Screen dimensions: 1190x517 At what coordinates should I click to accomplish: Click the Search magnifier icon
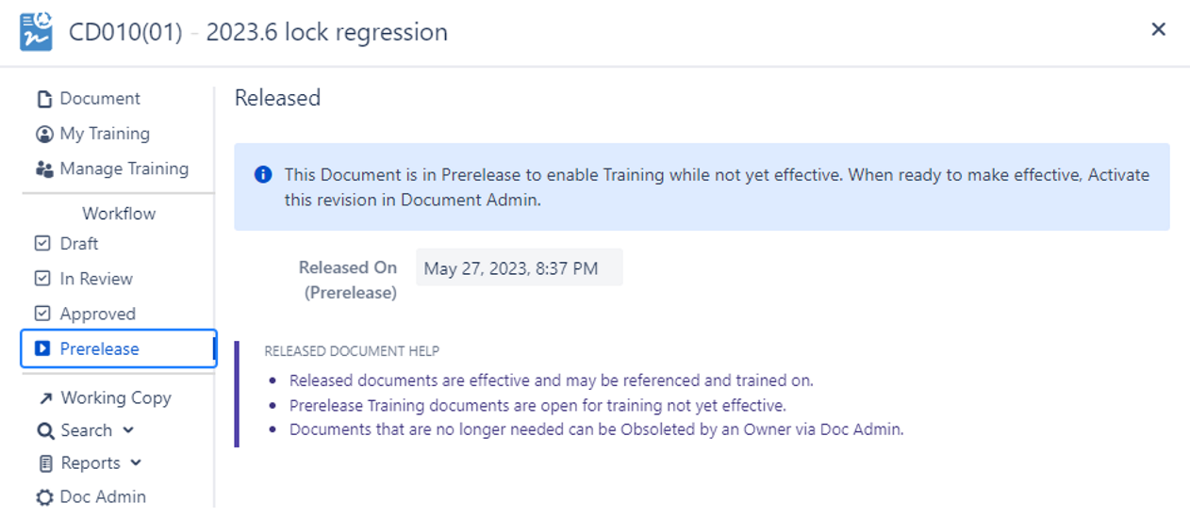pos(44,430)
